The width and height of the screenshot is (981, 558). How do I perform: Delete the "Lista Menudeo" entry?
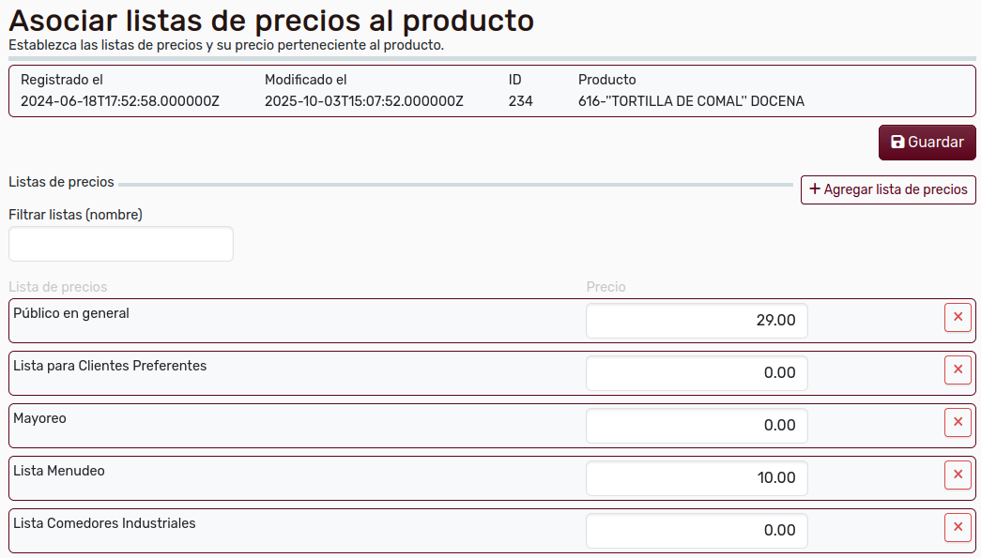pos(958,475)
